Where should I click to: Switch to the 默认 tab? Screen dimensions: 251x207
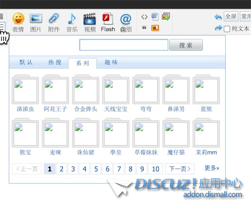26,62
